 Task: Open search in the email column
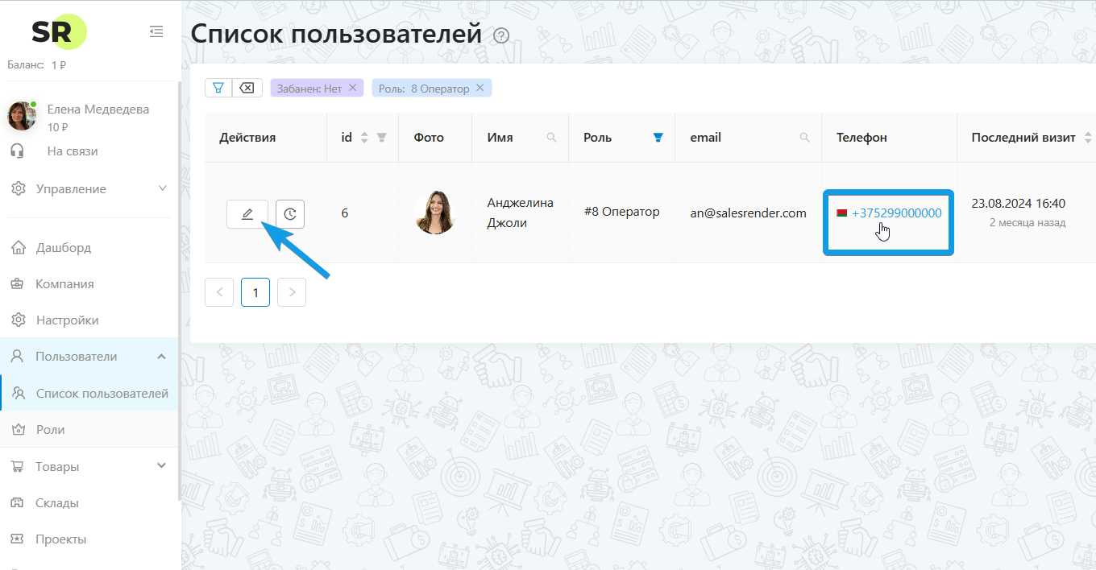point(805,137)
